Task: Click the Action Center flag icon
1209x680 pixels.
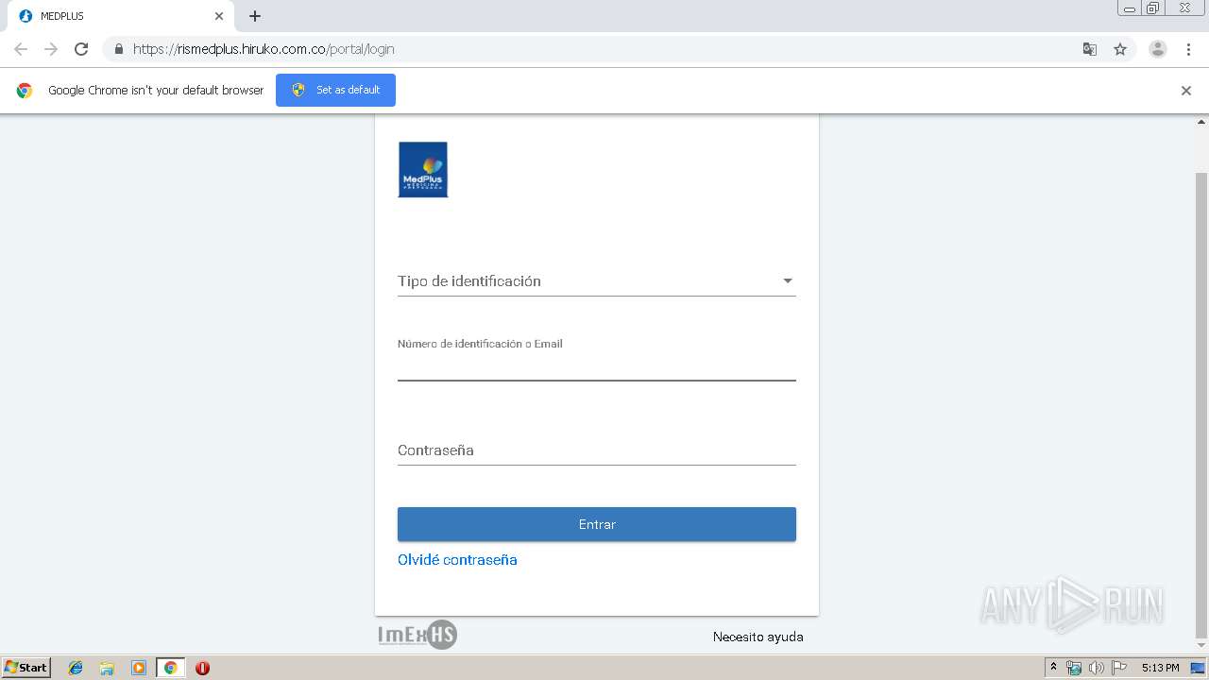Action: [x=1119, y=668]
